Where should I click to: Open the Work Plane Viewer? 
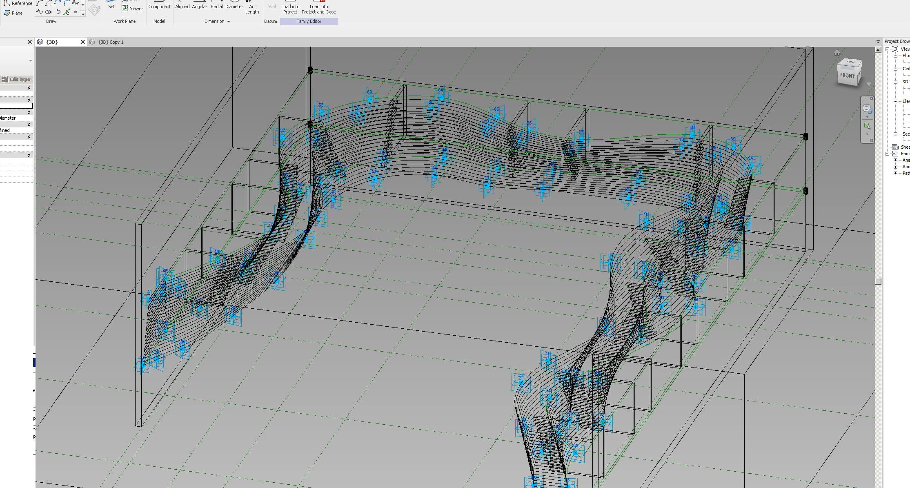pyautogui.click(x=132, y=8)
